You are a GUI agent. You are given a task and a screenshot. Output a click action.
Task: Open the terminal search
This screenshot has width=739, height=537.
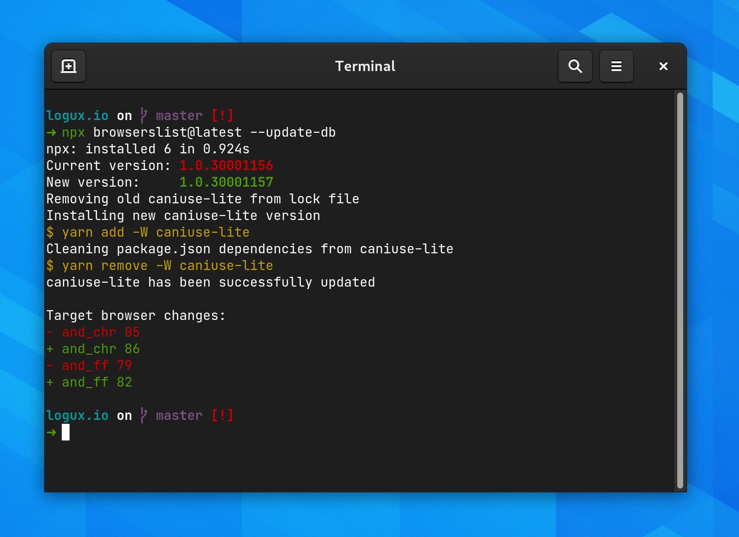coord(575,66)
